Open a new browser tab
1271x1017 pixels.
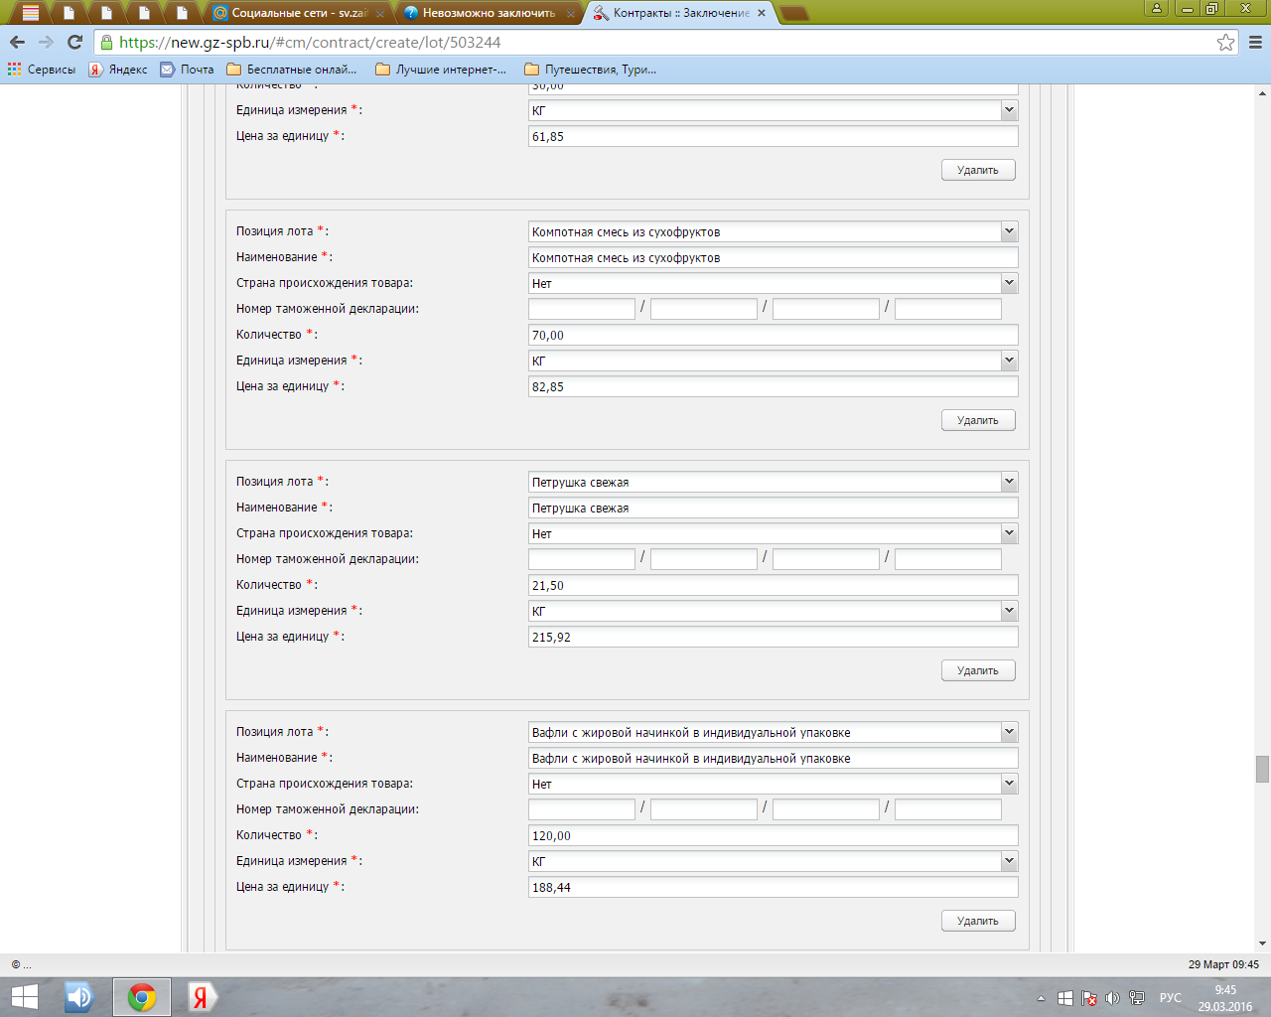[794, 13]
